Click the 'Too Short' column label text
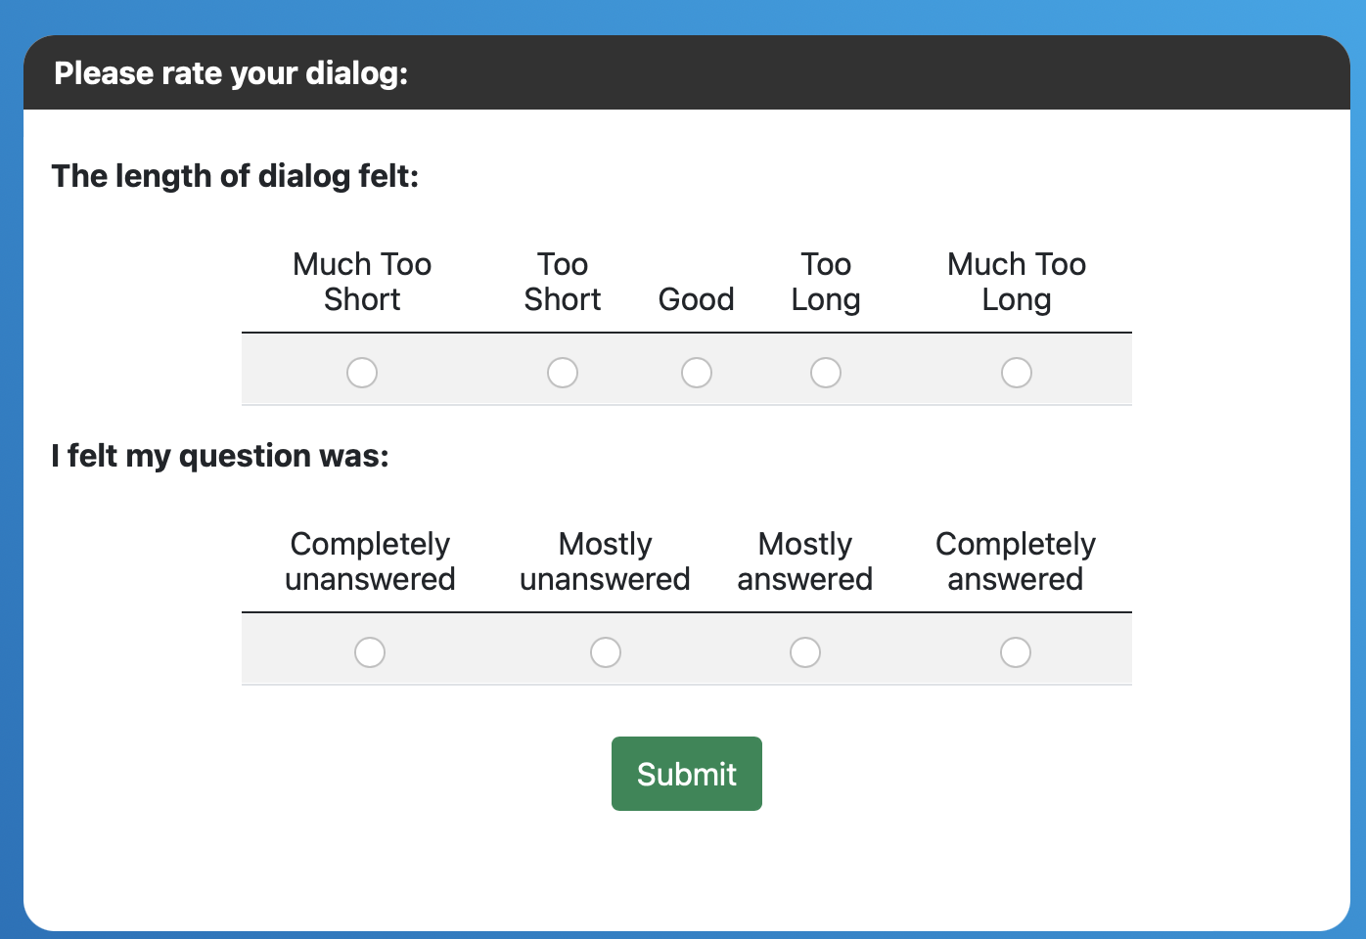 (563, 282)
